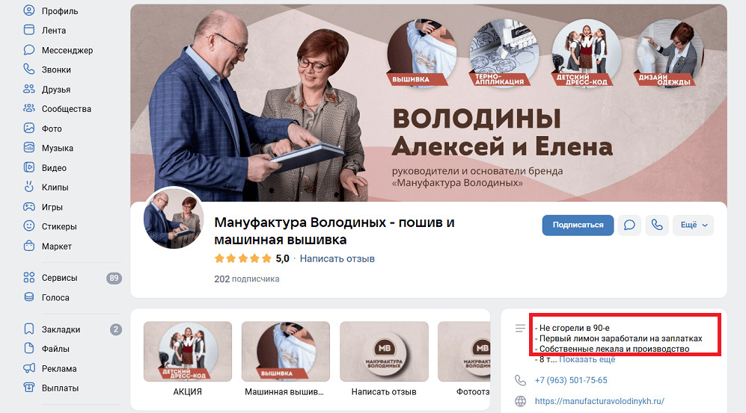
Task: Open the Messenger icon in sidebar
Action: click(29, 50)
